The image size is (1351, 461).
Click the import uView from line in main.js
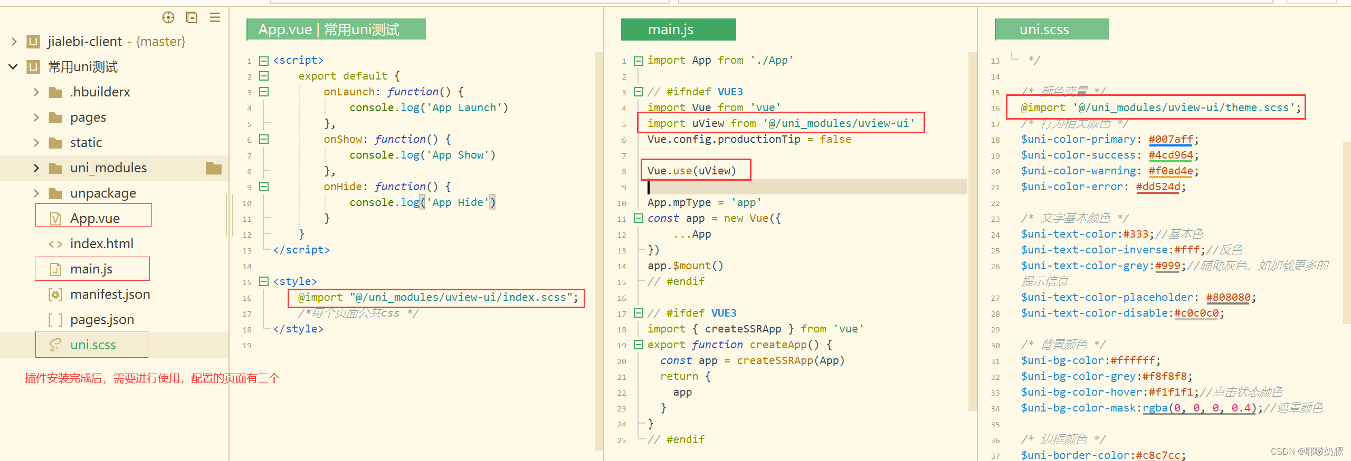pyautogui.click(x=781, y=123)
